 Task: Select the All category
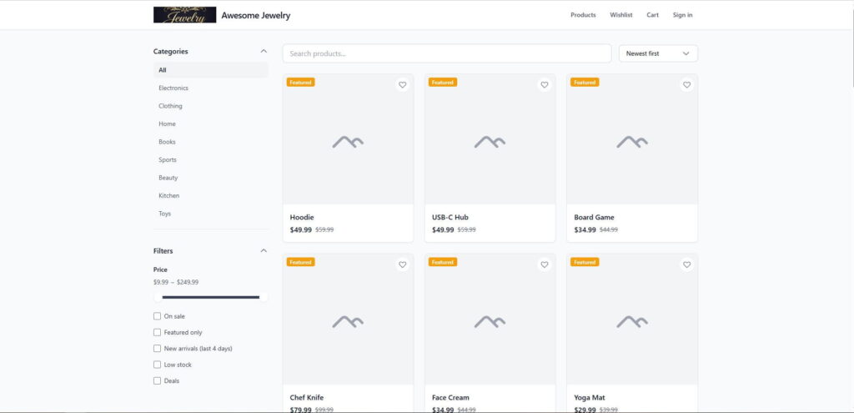pyautogui.click(x=211, y=70)
